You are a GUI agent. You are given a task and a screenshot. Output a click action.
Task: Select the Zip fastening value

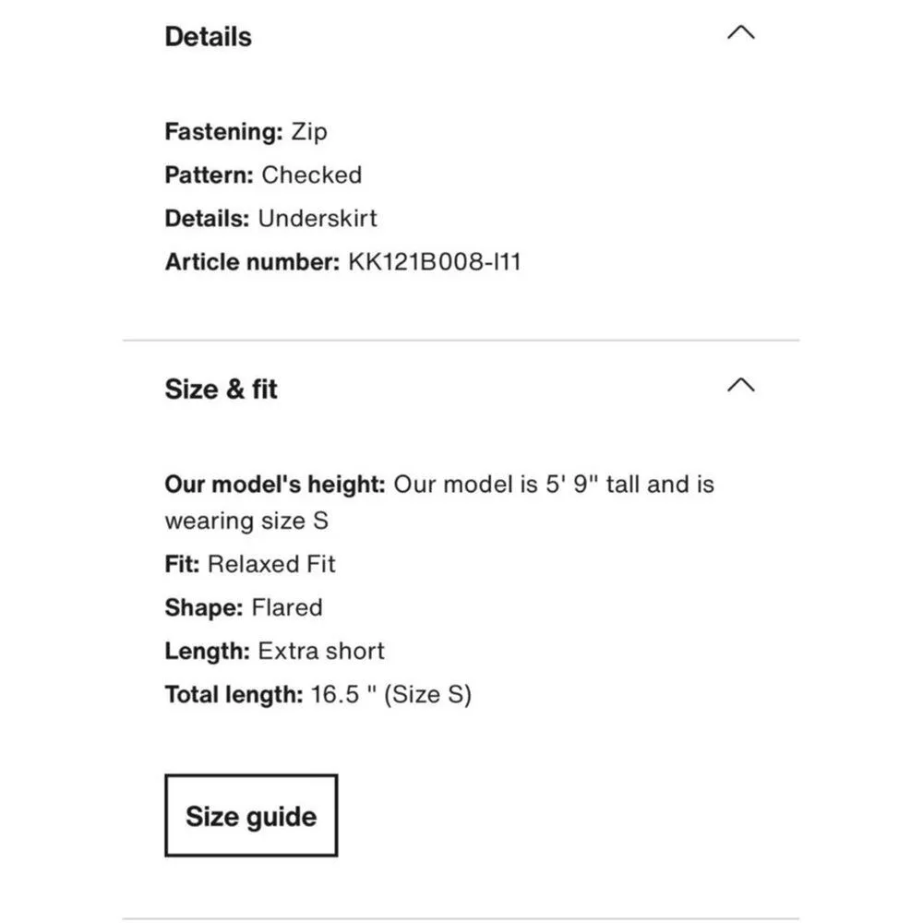click(x=309, y=132)
